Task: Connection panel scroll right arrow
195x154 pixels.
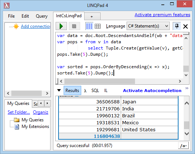Action: (47, 93)
